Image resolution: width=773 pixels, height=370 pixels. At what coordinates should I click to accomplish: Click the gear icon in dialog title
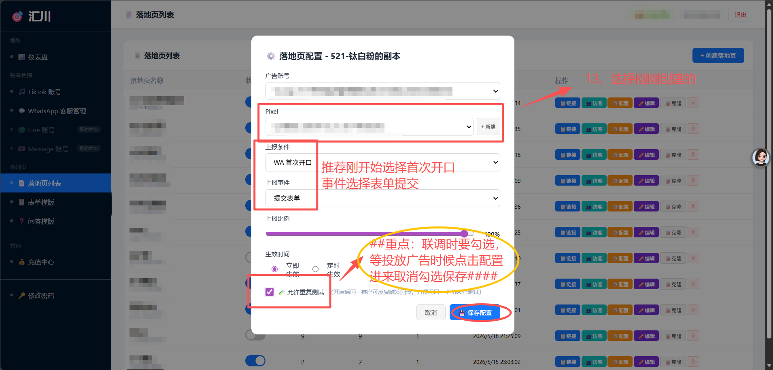coord(271,56)
